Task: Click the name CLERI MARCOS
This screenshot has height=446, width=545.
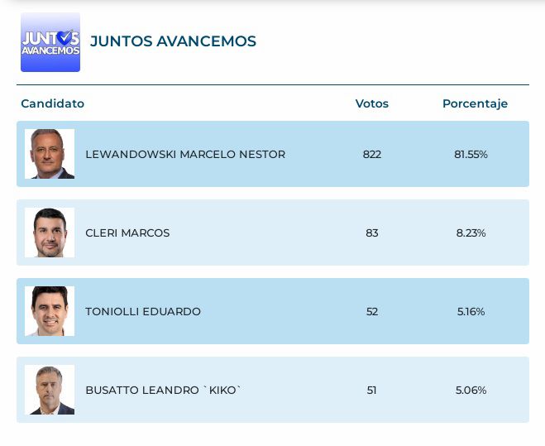Action: [127, 233]
